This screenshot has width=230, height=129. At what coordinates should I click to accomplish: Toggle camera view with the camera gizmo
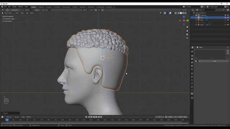(x=187, y=34)
